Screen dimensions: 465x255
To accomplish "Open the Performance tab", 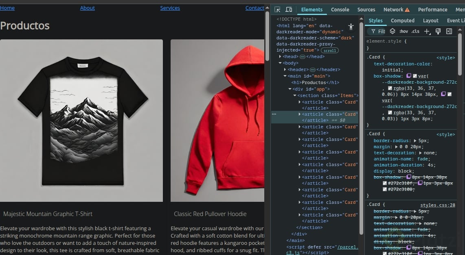I will [x=432, y=9].
